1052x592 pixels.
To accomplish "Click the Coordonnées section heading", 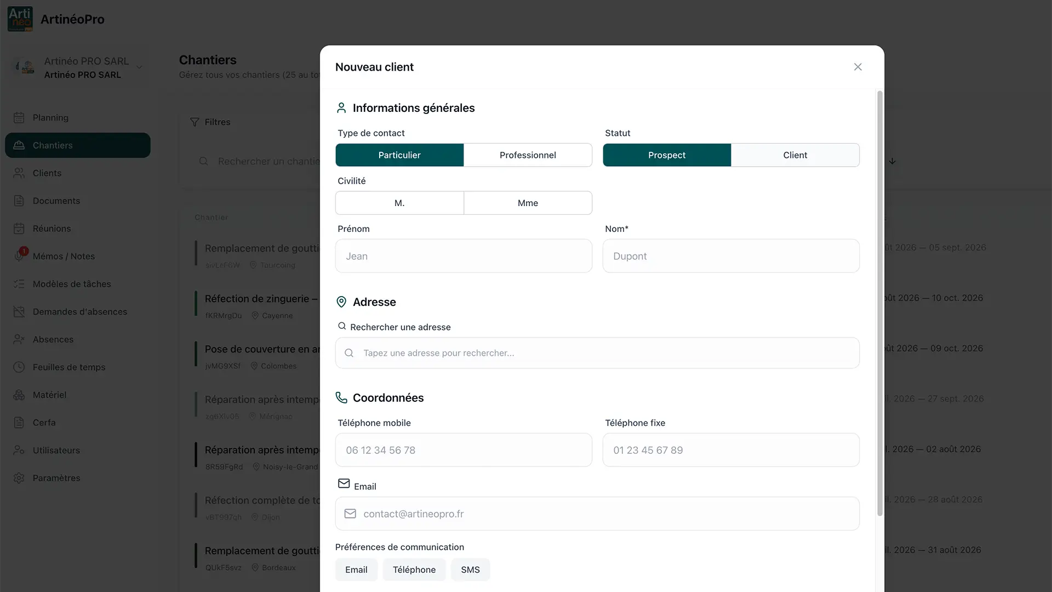I will point(388,398).
